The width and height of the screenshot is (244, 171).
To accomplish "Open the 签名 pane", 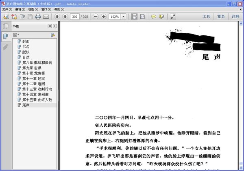I will pyautogui.click(x=221, y=17).
